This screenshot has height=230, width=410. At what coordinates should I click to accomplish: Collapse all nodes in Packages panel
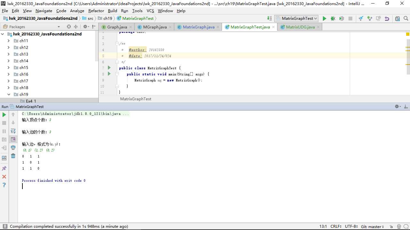(x=76, y=27)
